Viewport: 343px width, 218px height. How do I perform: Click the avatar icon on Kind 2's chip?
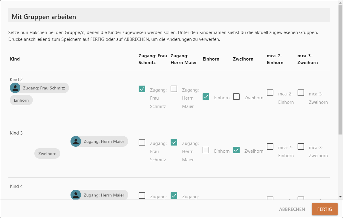[15, 88]
